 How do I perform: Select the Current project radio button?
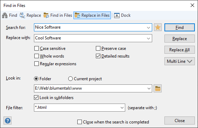point(70,79)
